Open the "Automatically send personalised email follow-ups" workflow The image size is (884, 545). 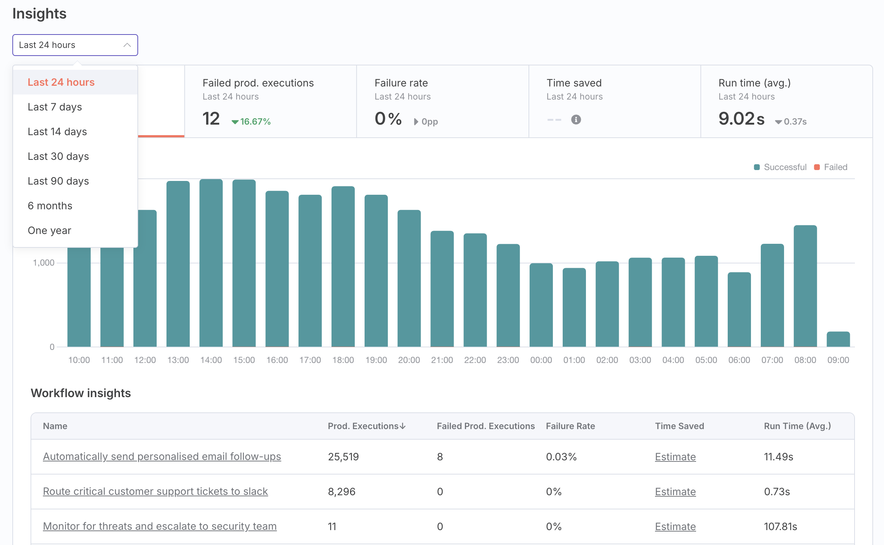click(162, 457)
